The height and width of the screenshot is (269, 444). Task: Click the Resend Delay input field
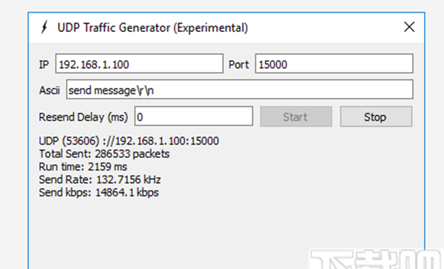click(194, 116)
